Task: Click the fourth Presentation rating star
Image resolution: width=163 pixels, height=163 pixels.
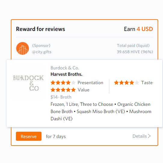Action: (x=68, y=83)
